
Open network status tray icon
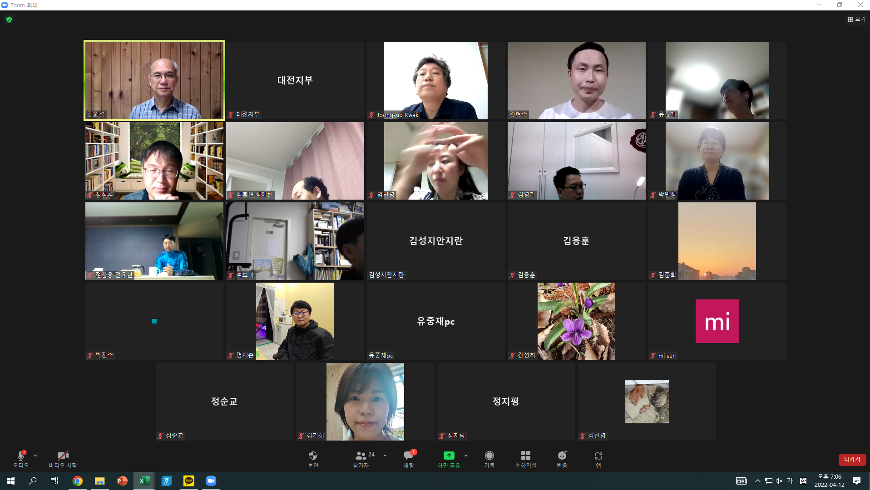[x=769, y=481]
